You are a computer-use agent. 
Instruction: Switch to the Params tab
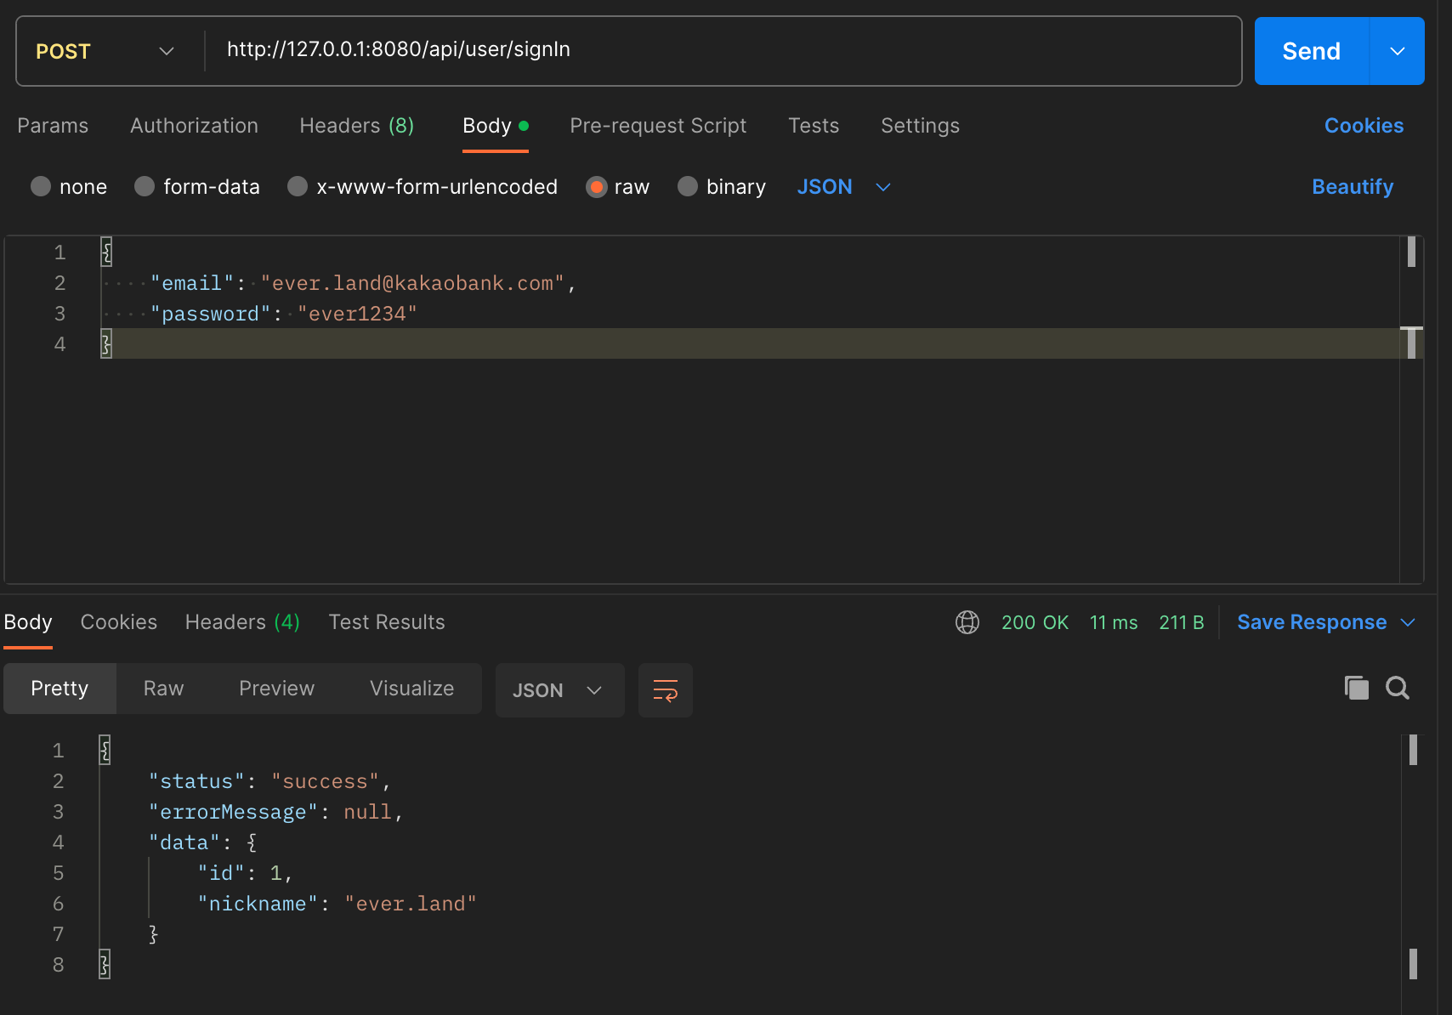coord(53,126)
